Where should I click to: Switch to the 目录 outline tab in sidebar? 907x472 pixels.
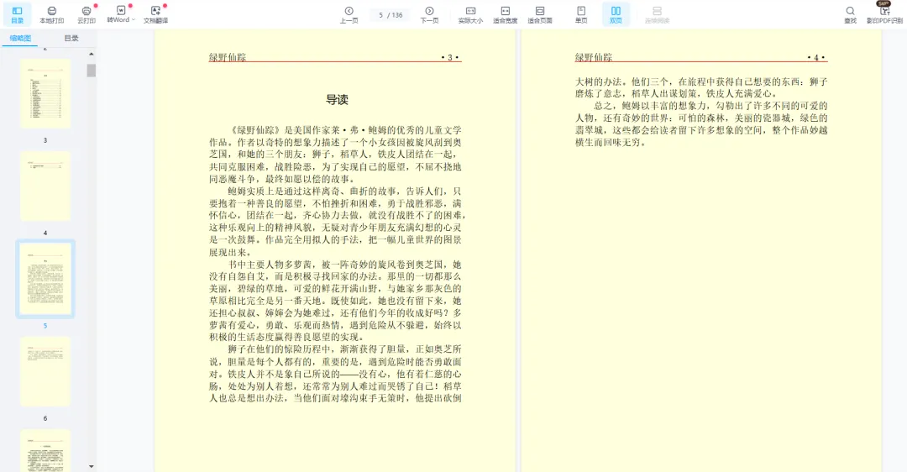coord(71,38)
